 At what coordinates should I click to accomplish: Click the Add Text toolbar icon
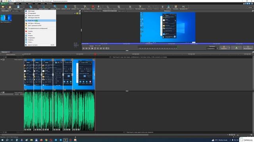click(75, 7)
